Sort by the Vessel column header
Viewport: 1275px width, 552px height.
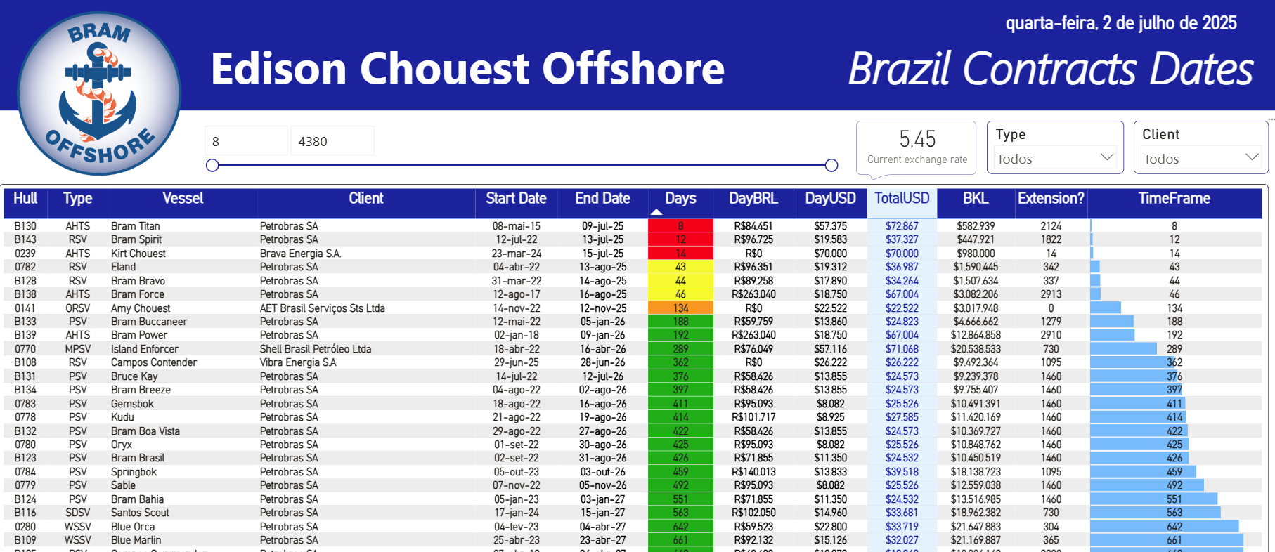(183, 199)
